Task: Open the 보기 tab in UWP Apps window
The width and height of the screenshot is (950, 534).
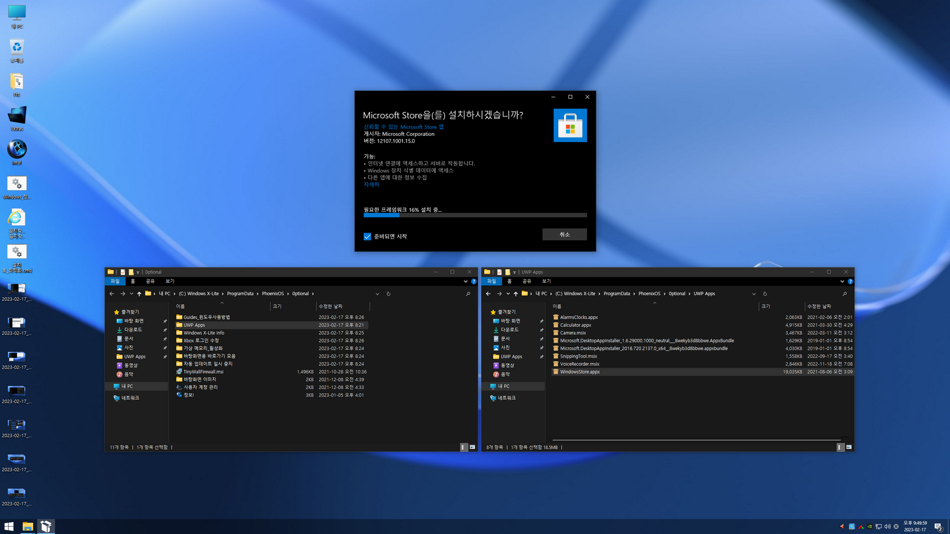Action: pyautogui.click(x=546, y=281)
